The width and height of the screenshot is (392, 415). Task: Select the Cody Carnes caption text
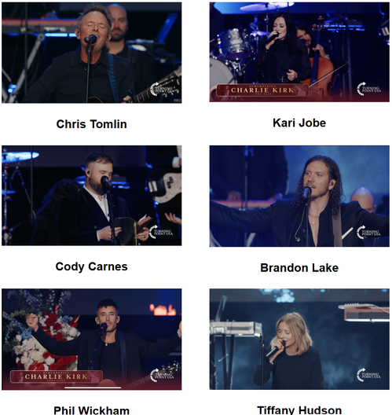(92, 266)
